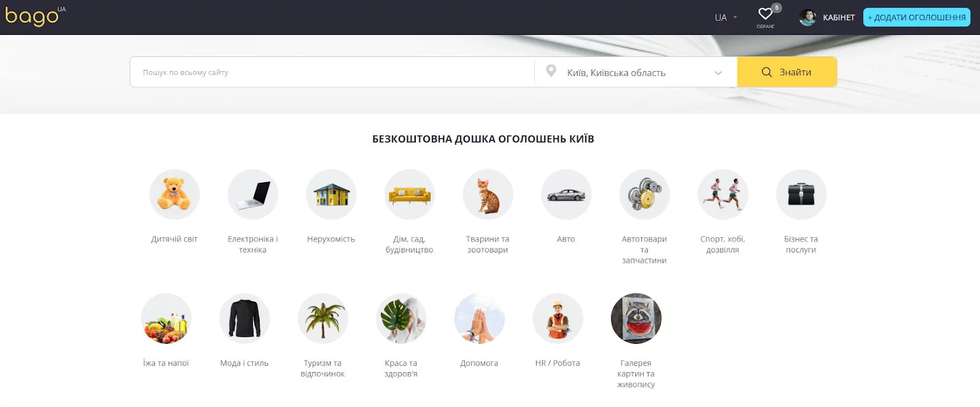Open the Автотовари та запчастини label
Viewport: 980px width, 407px height.
(x=645, y=249)
